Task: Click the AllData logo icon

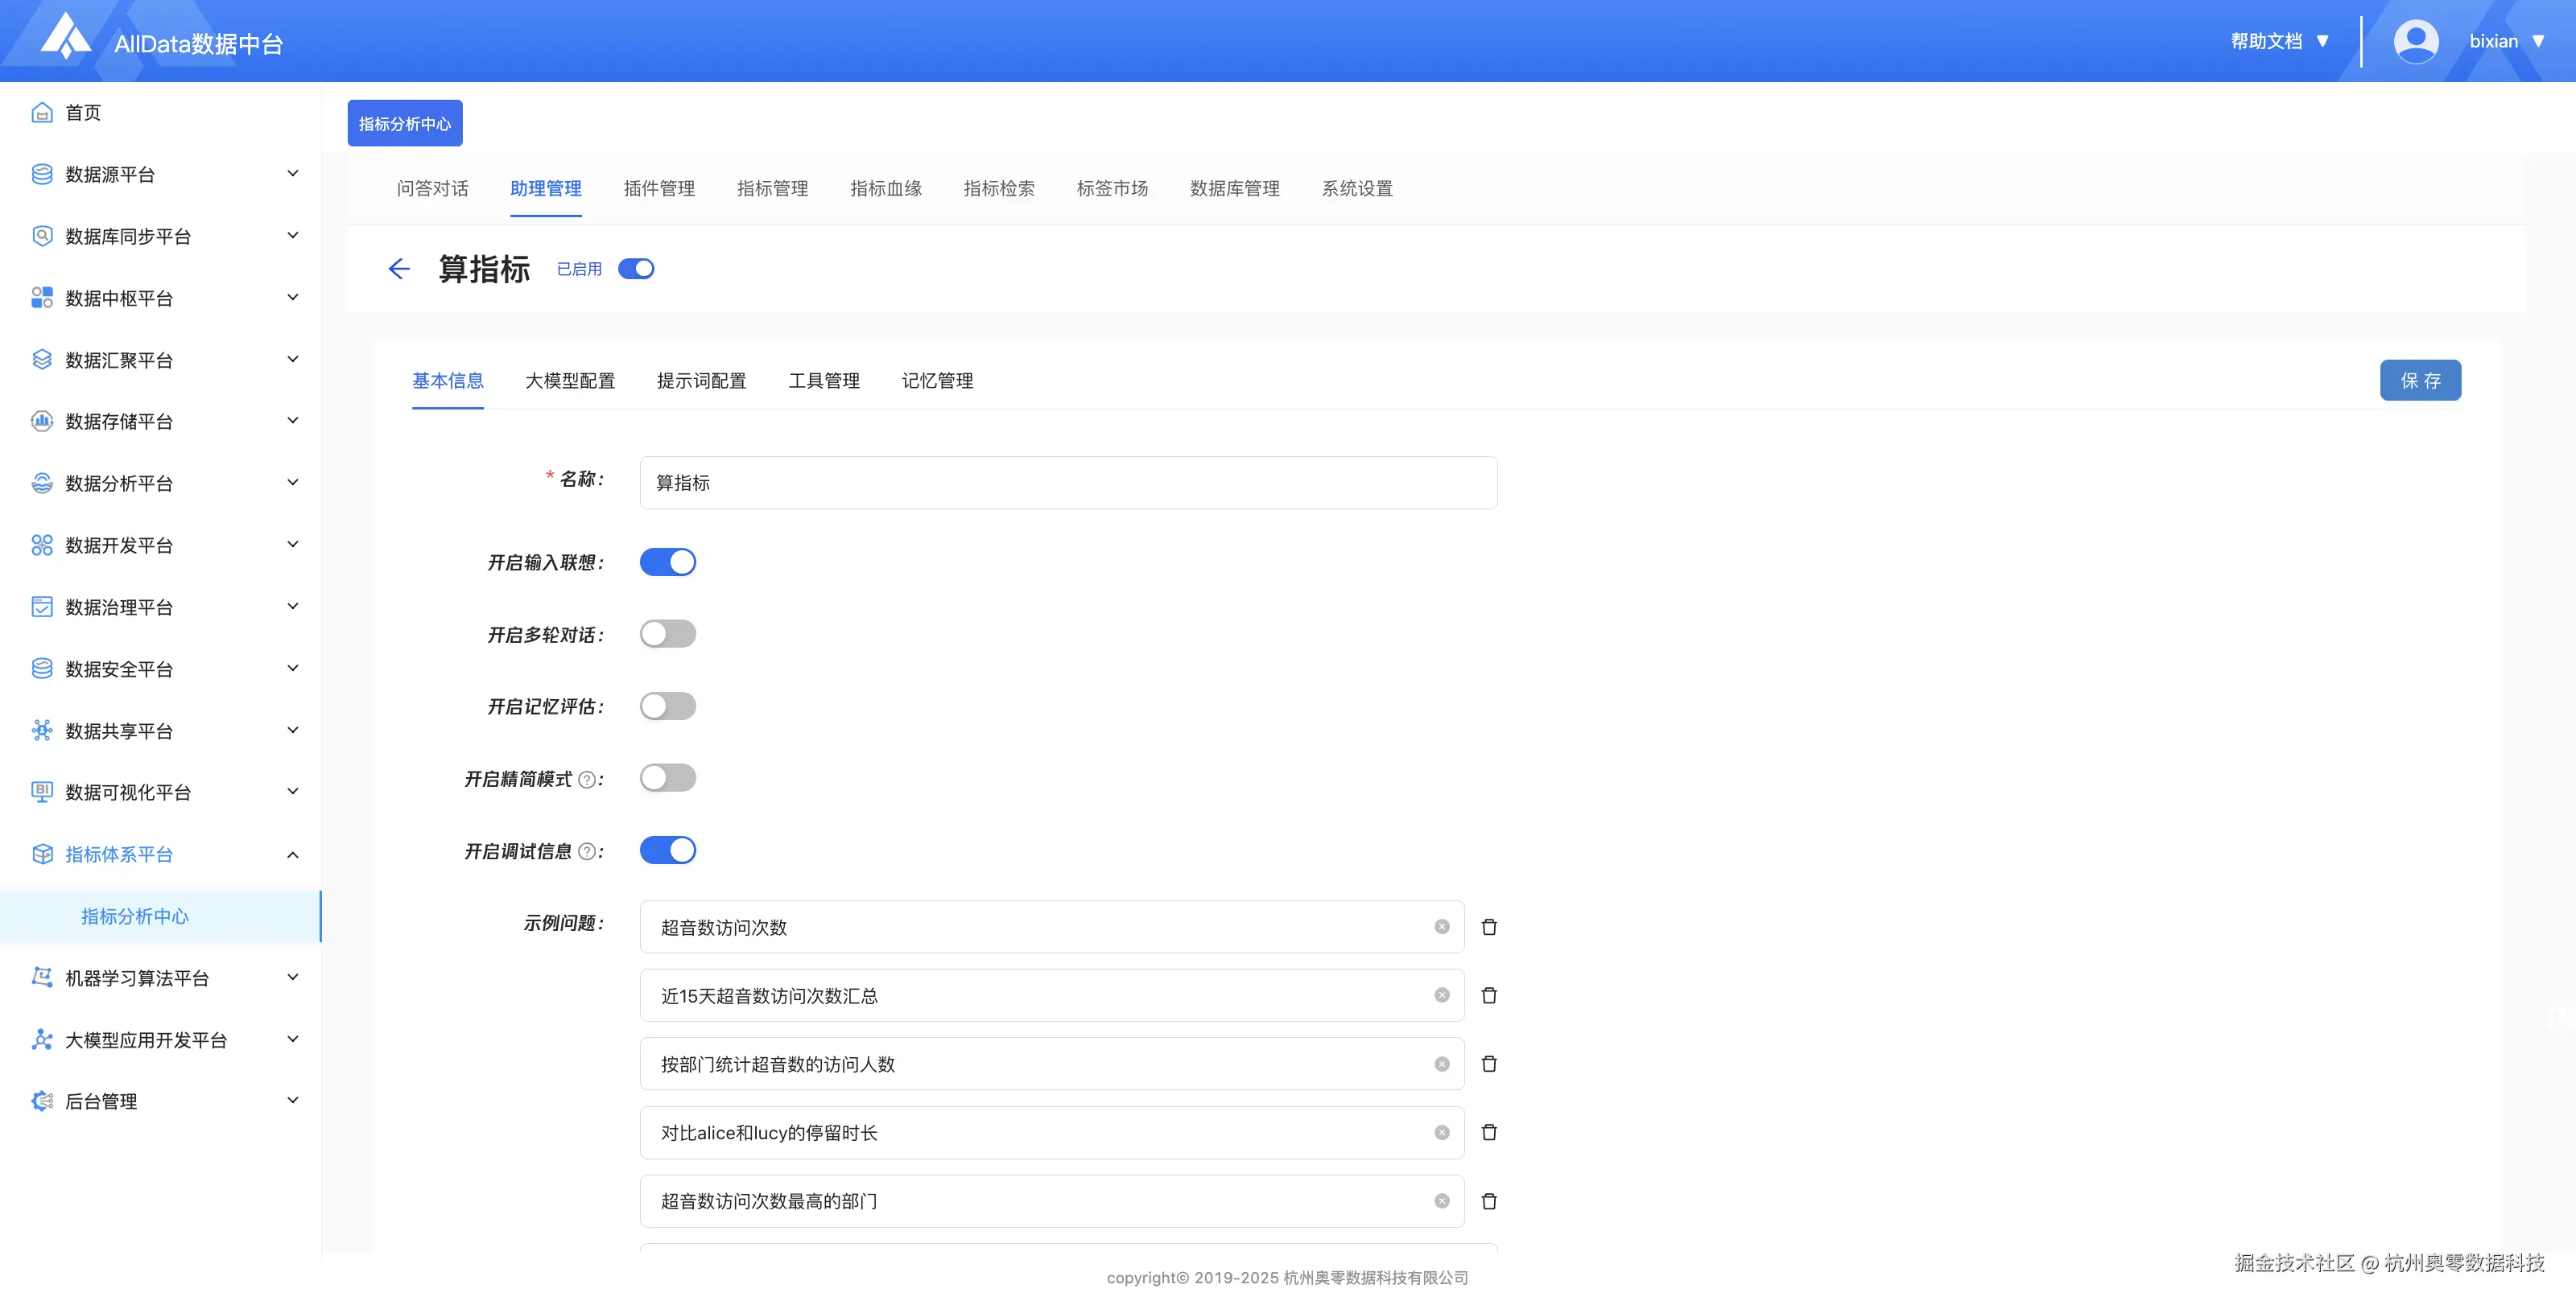Action: [x=65, y=37]
